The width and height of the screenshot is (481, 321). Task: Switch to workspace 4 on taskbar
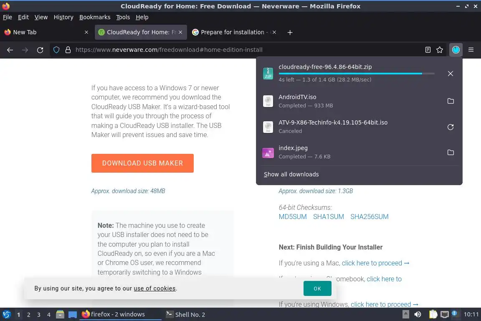[x=49, y=315]
